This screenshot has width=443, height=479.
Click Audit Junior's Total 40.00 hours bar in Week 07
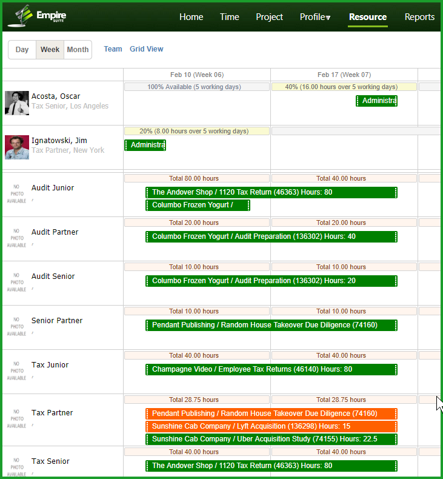(x=344, y=178)
